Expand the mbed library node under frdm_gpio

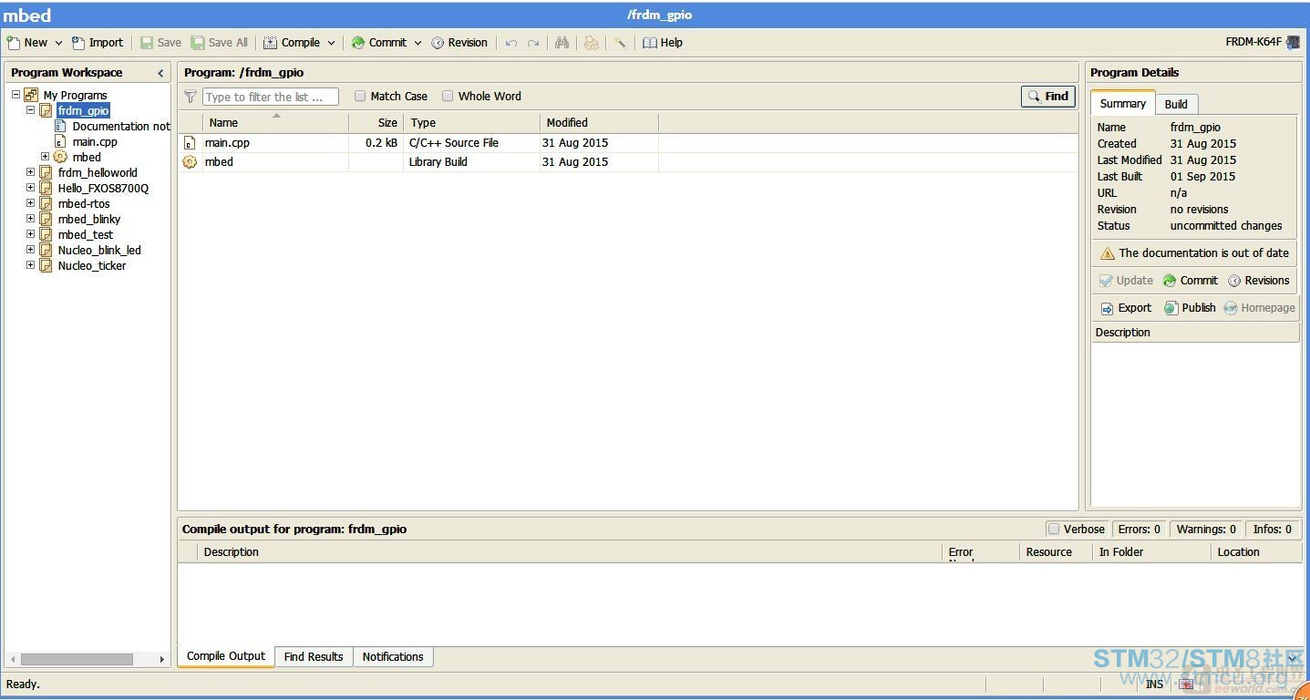coord(45,157)
